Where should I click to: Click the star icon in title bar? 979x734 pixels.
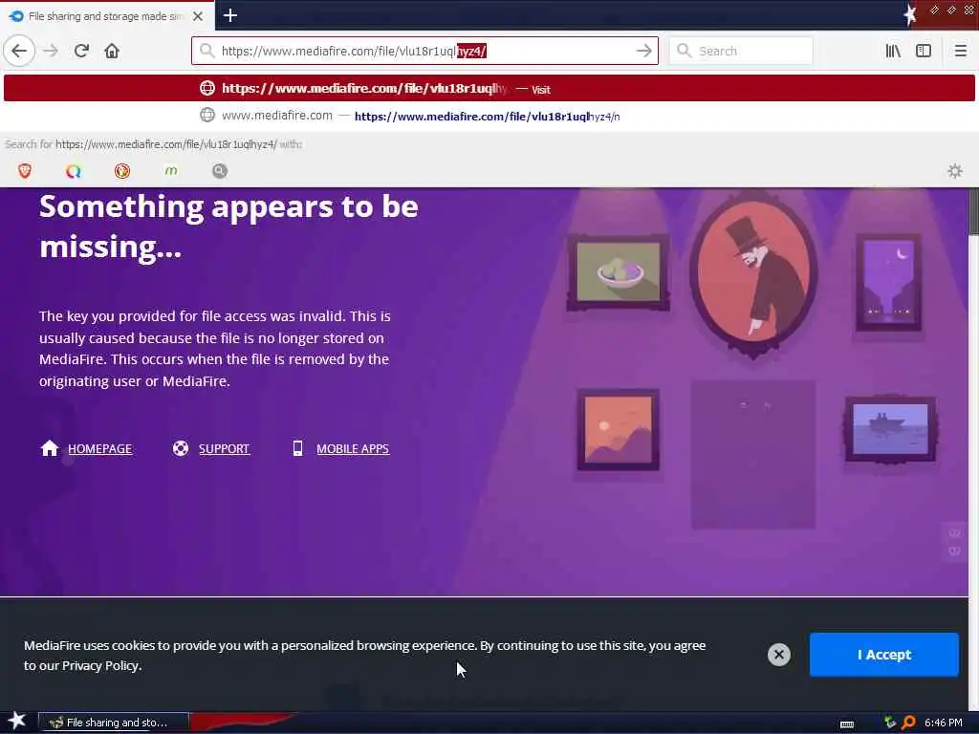910,15
